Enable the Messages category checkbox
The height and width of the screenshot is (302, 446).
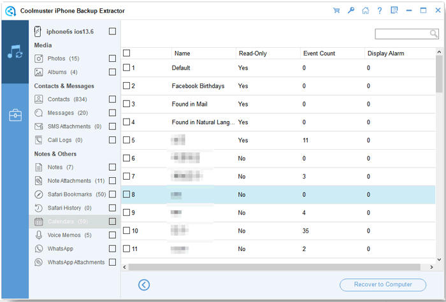tap(112, 113)
